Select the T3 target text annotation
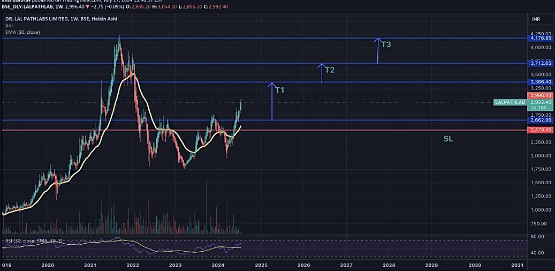Screen dimensions: 555x271 [x=386, y=44]
